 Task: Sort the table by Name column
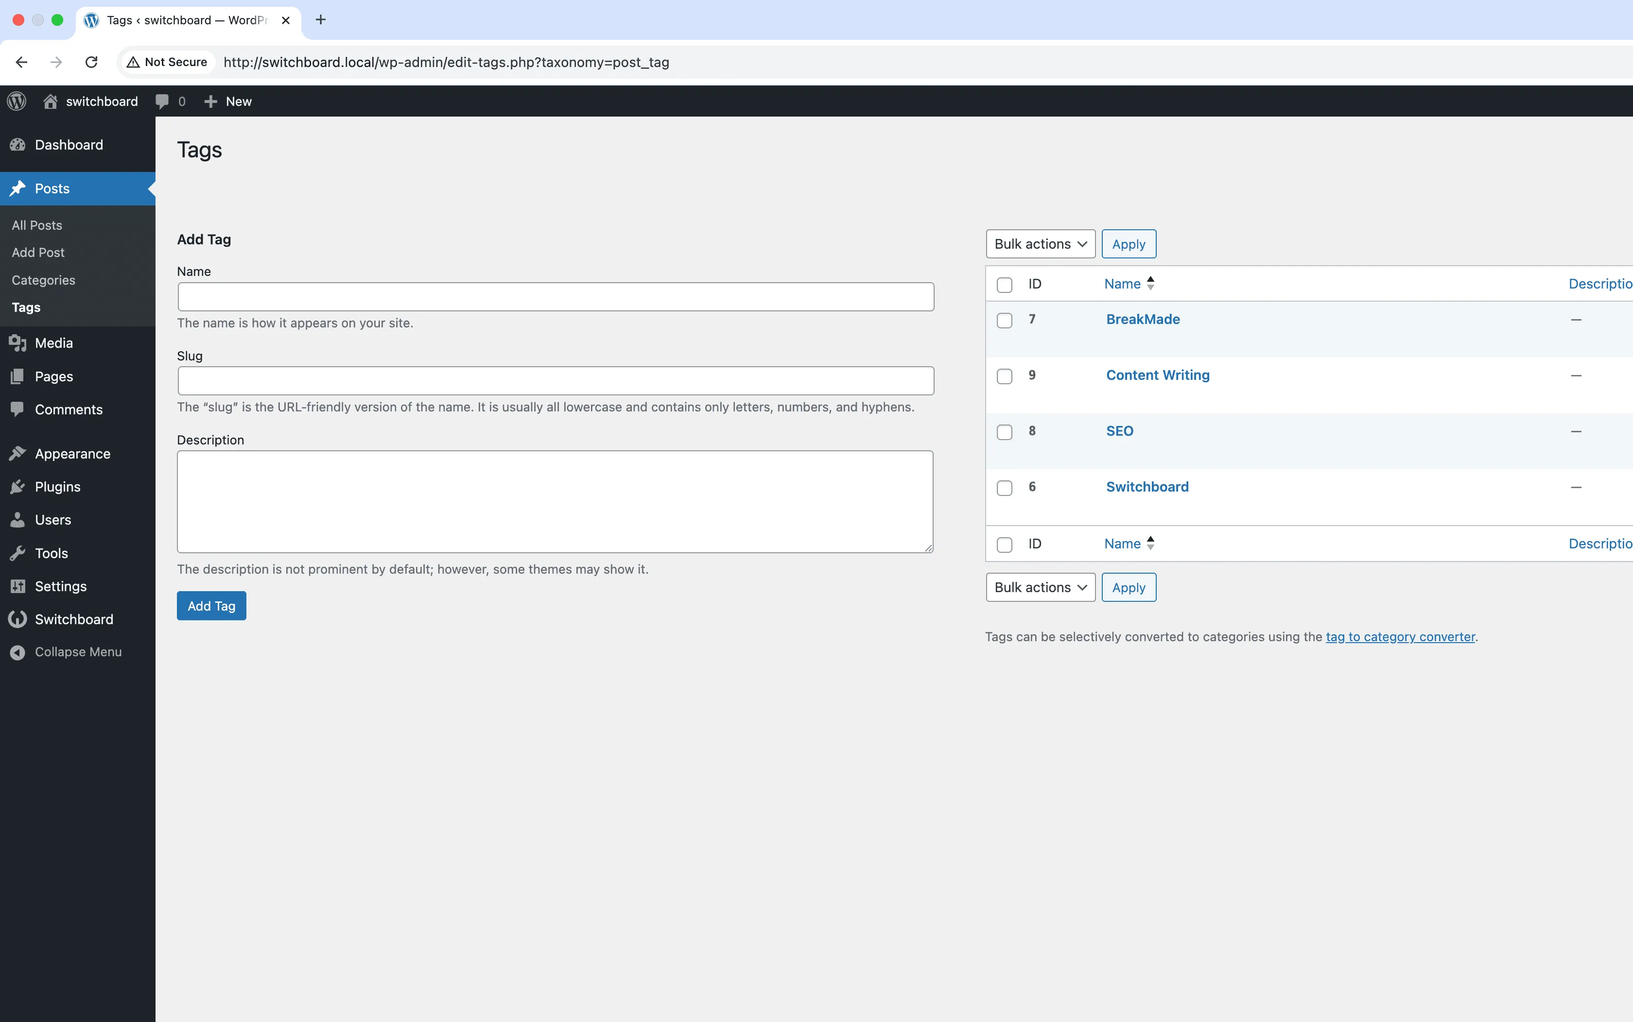point(1123,283)
